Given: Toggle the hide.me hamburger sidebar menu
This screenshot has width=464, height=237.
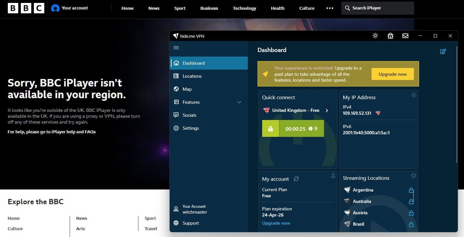Looking at the screenshot, I should tap(176, 48).
